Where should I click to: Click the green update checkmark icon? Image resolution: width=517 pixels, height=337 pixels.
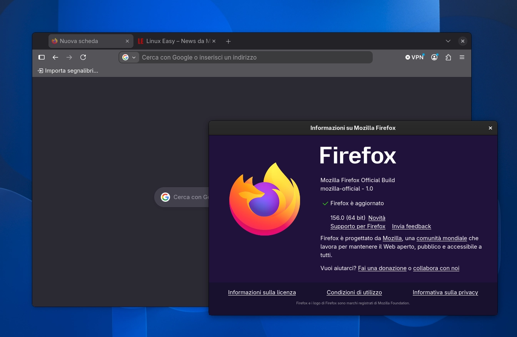[x=325, y=203]
